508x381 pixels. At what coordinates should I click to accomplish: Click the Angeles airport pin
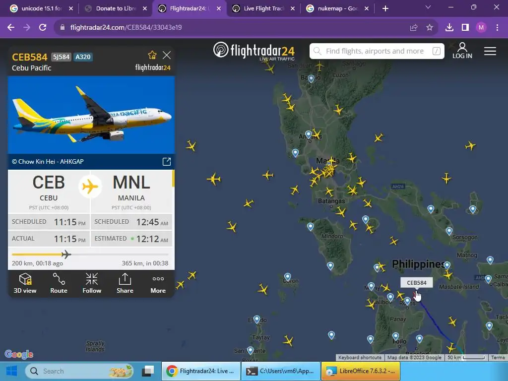click(309, 134)
